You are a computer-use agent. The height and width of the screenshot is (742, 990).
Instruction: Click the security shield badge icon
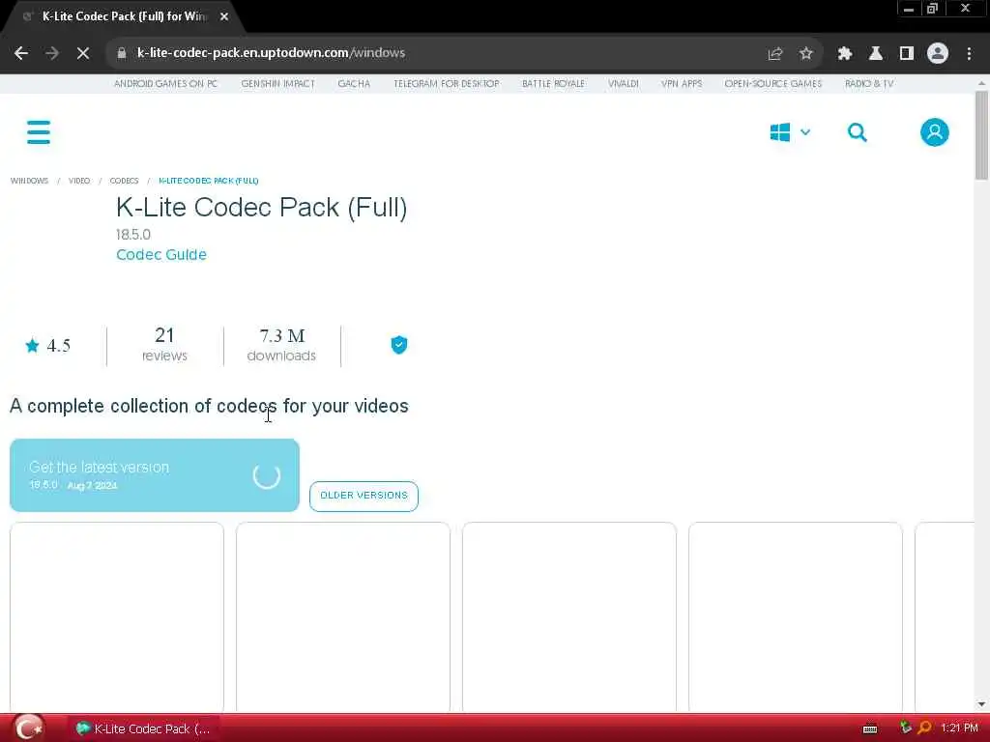(399, 345)
